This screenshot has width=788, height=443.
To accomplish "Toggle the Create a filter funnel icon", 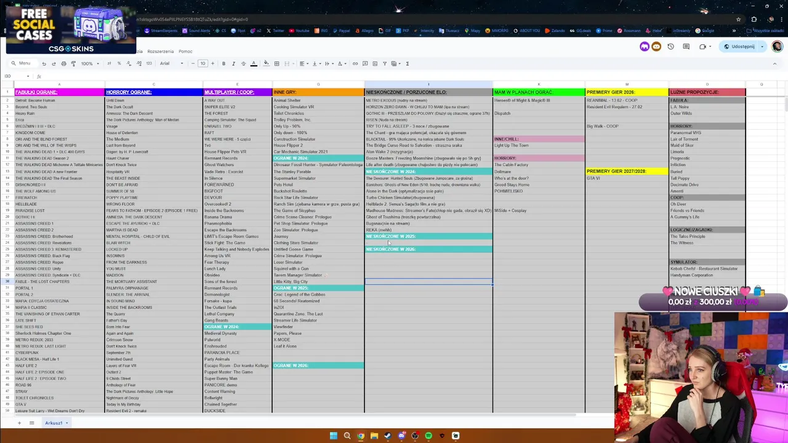I will coord(385,63).
